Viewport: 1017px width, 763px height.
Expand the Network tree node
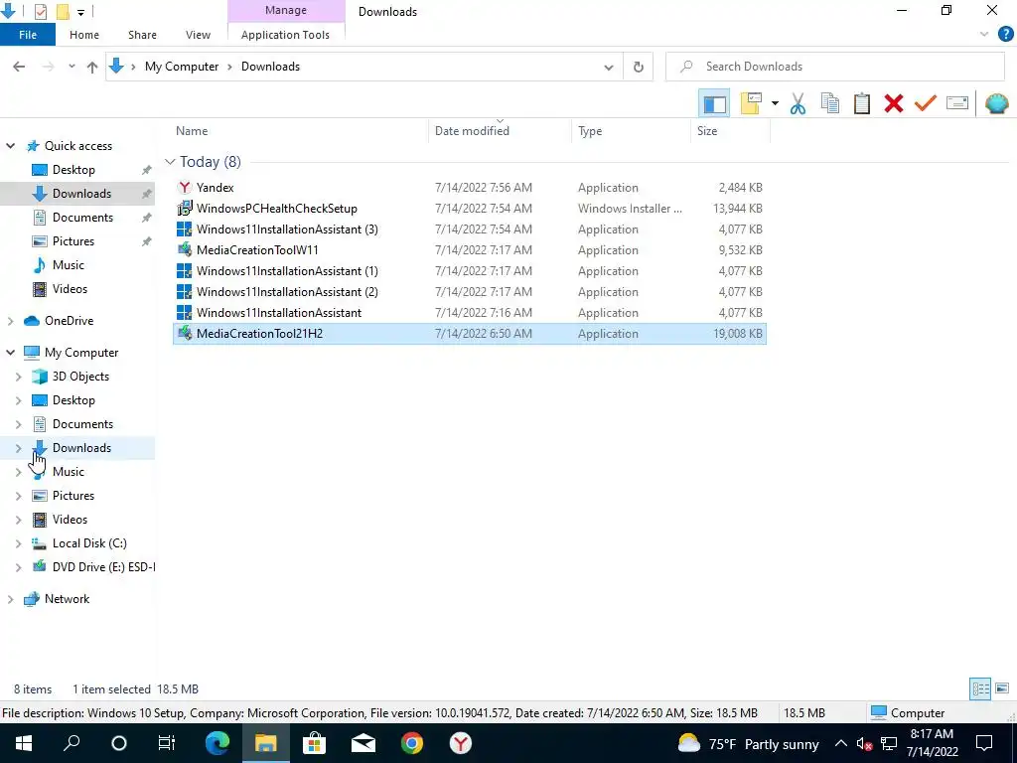10,599
